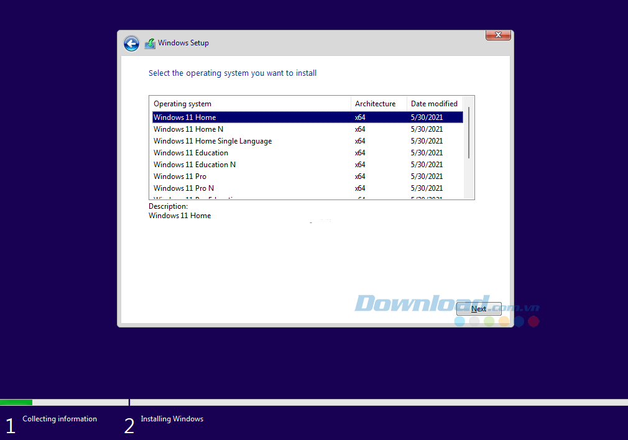
Task: Click the x64 cell for Windows 11 Home N
Action: (x=360, y=129)
